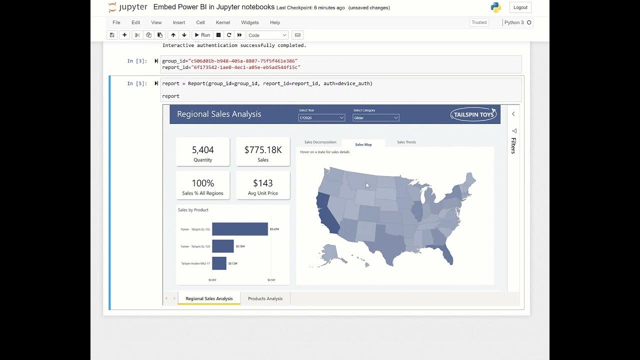Click into the Report code cell
640x360 pixels.
341,89
